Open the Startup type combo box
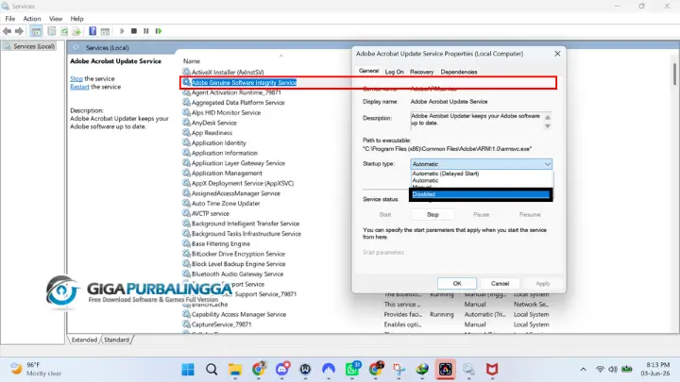680x382 pixels. 481,164
